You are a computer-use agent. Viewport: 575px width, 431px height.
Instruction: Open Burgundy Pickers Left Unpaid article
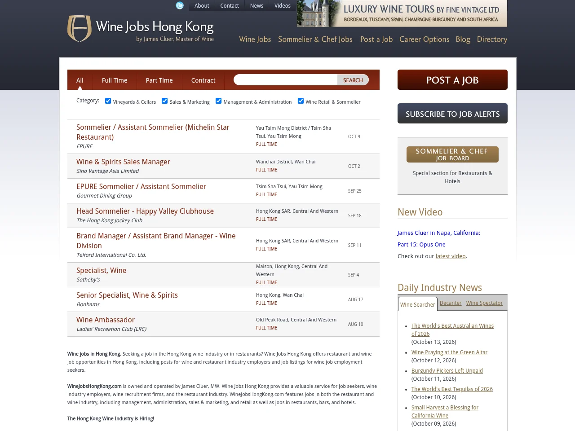(x=447, y=371)
